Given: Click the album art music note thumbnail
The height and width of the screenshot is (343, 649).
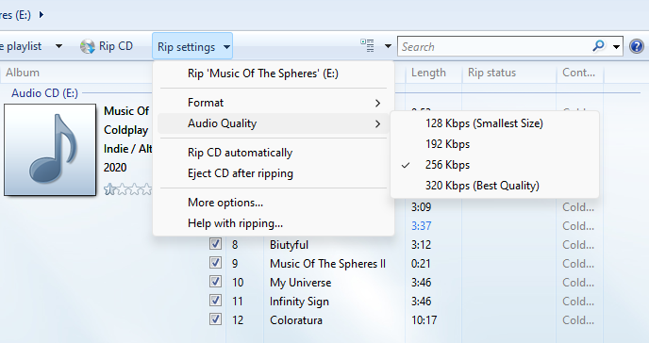Looking at the screenshot, I should (x=50, y=150).
